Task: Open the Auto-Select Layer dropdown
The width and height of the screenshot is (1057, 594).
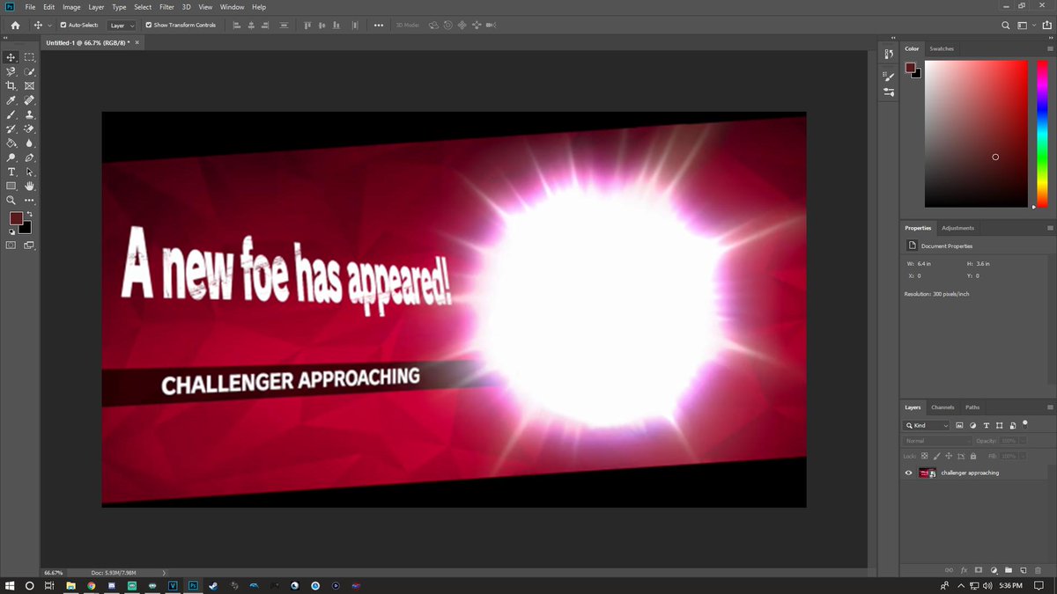Action: 122,26
